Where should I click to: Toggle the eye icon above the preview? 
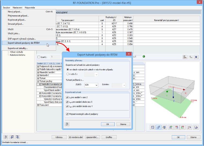click(x=196, y=57)
